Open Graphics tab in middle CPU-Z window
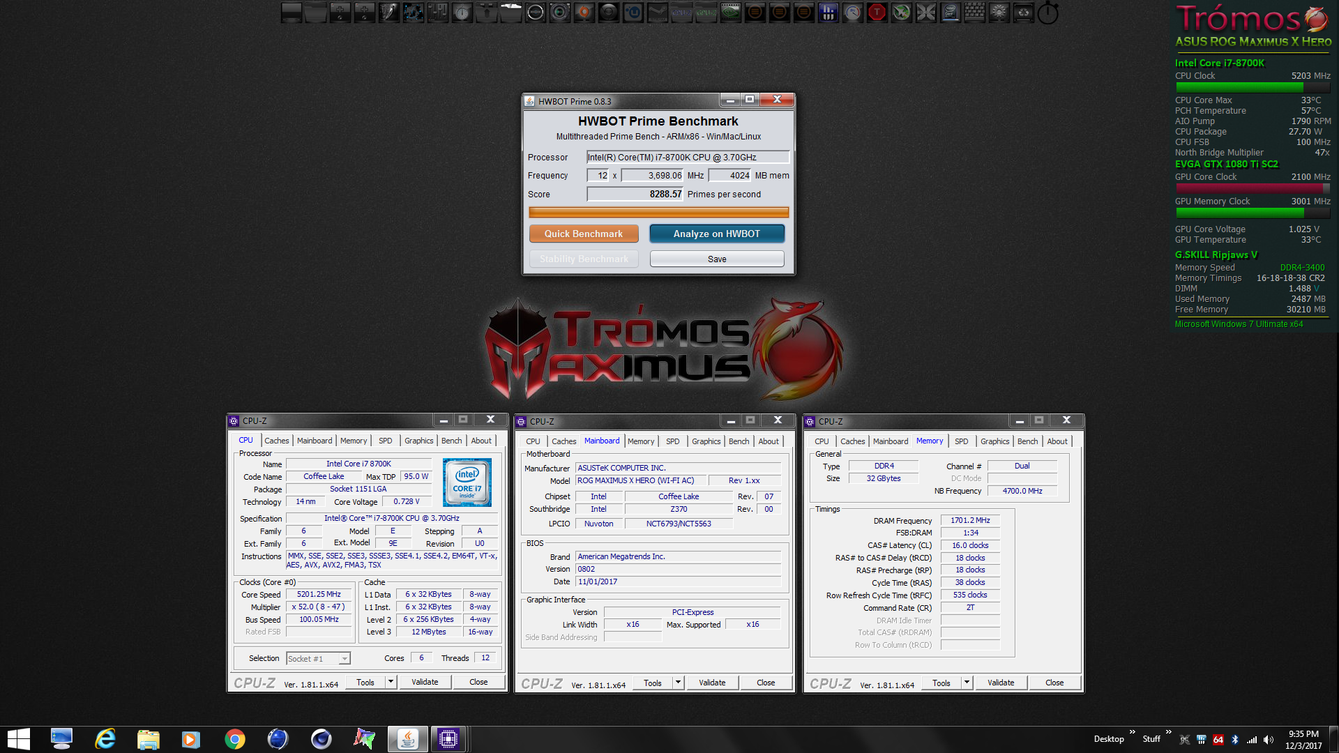The image size is (1339, 753). click(x=706, y=441)
